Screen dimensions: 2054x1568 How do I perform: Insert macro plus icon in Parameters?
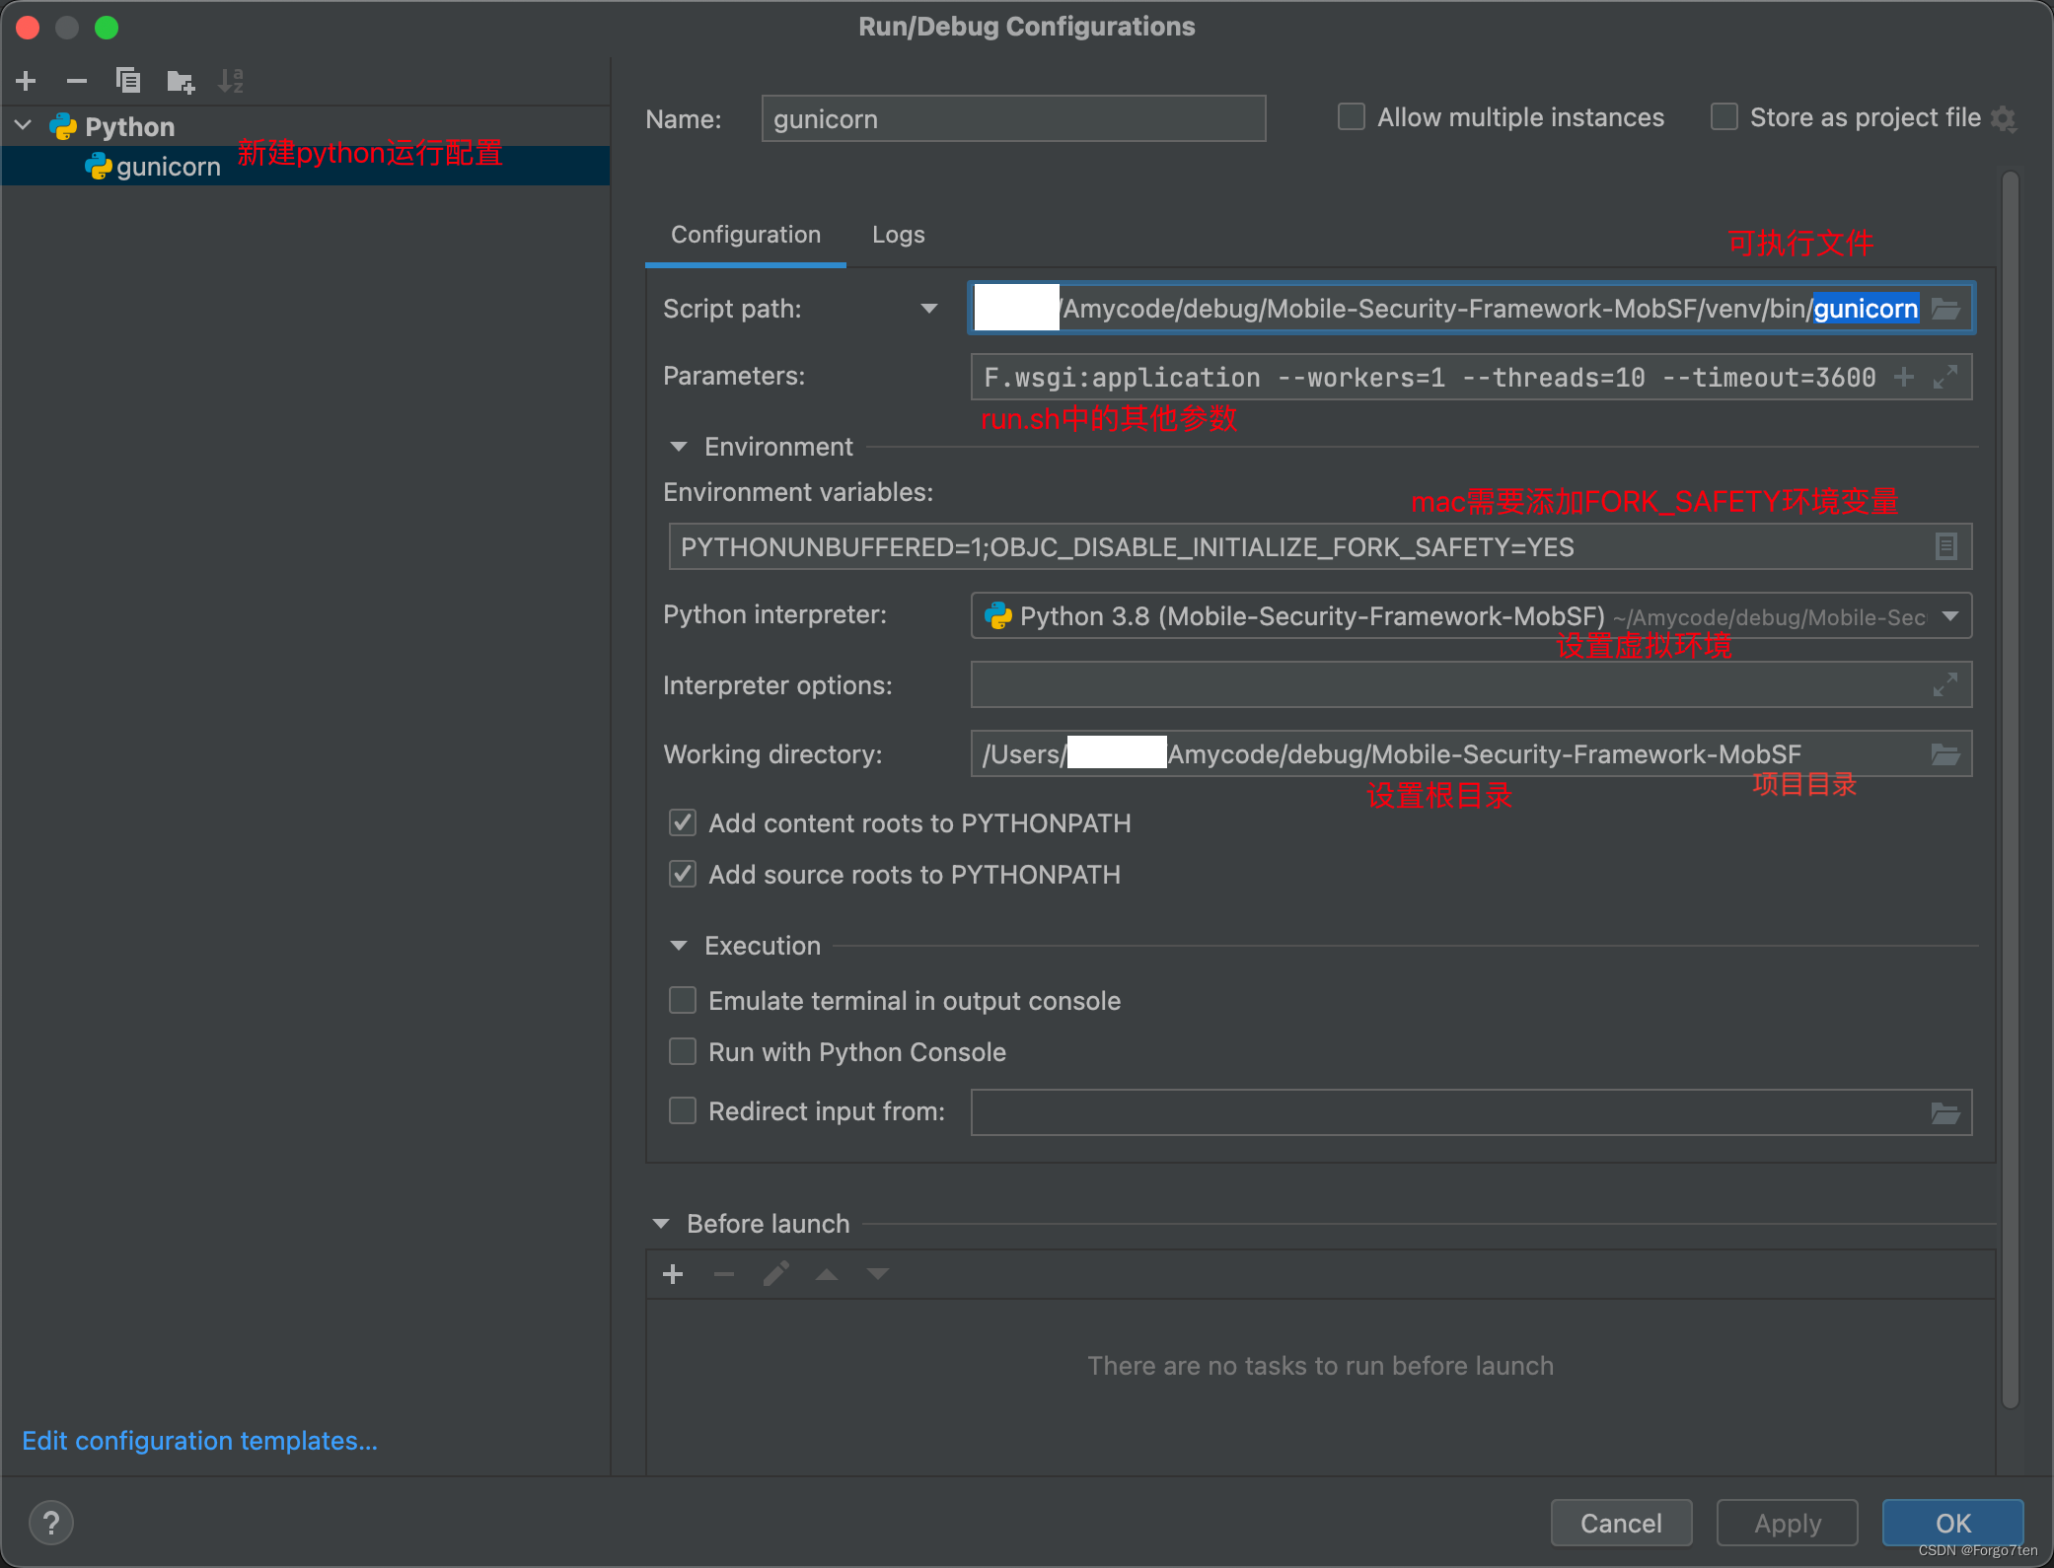(x=1904, y=377)
